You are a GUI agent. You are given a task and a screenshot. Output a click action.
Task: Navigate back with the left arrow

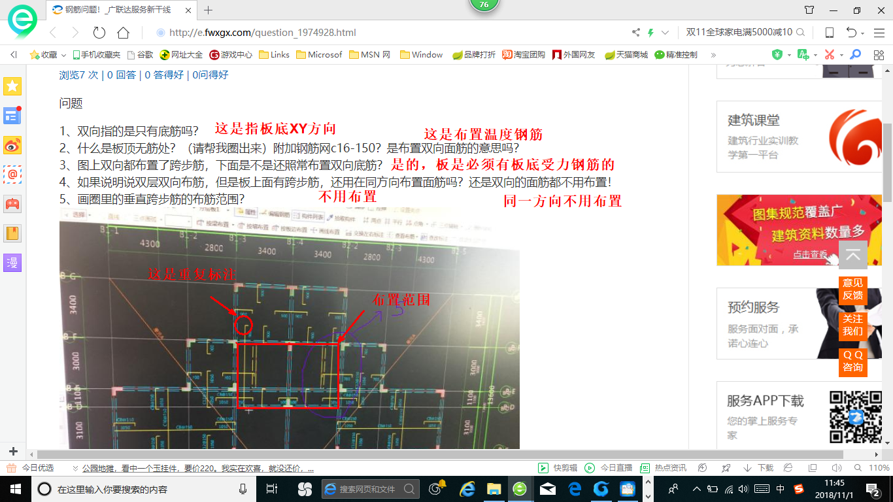point(54,33)
